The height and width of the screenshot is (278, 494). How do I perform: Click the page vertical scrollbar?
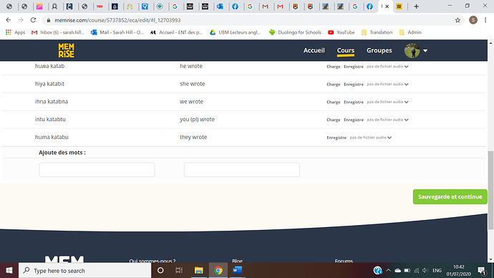click(490, 191)
